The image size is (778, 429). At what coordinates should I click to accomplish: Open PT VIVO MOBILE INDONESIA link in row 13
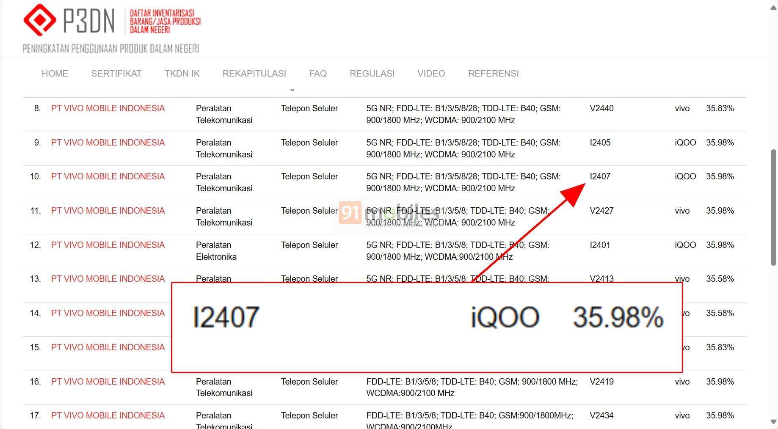tap(108, 279)
